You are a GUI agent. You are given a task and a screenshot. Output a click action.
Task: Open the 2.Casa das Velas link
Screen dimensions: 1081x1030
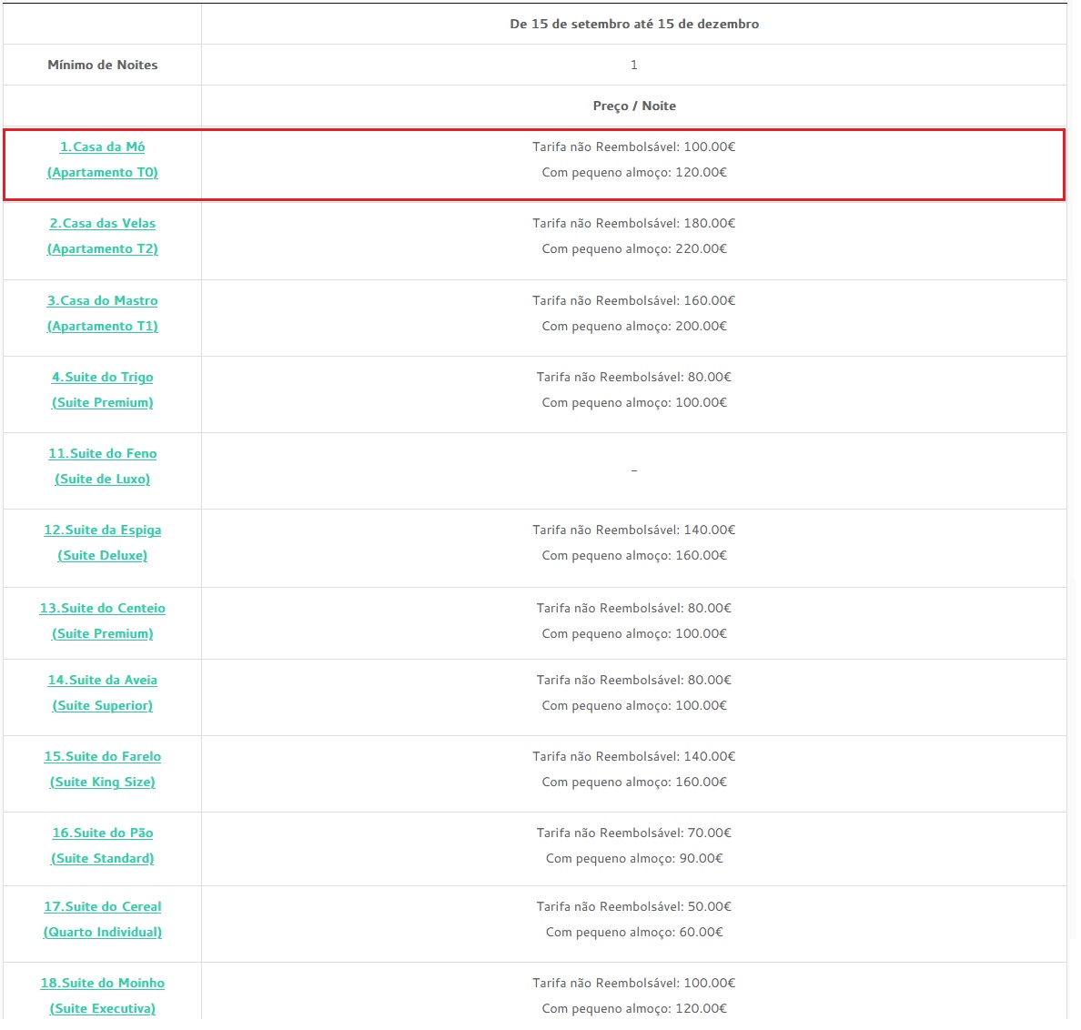tap(103, 224)
